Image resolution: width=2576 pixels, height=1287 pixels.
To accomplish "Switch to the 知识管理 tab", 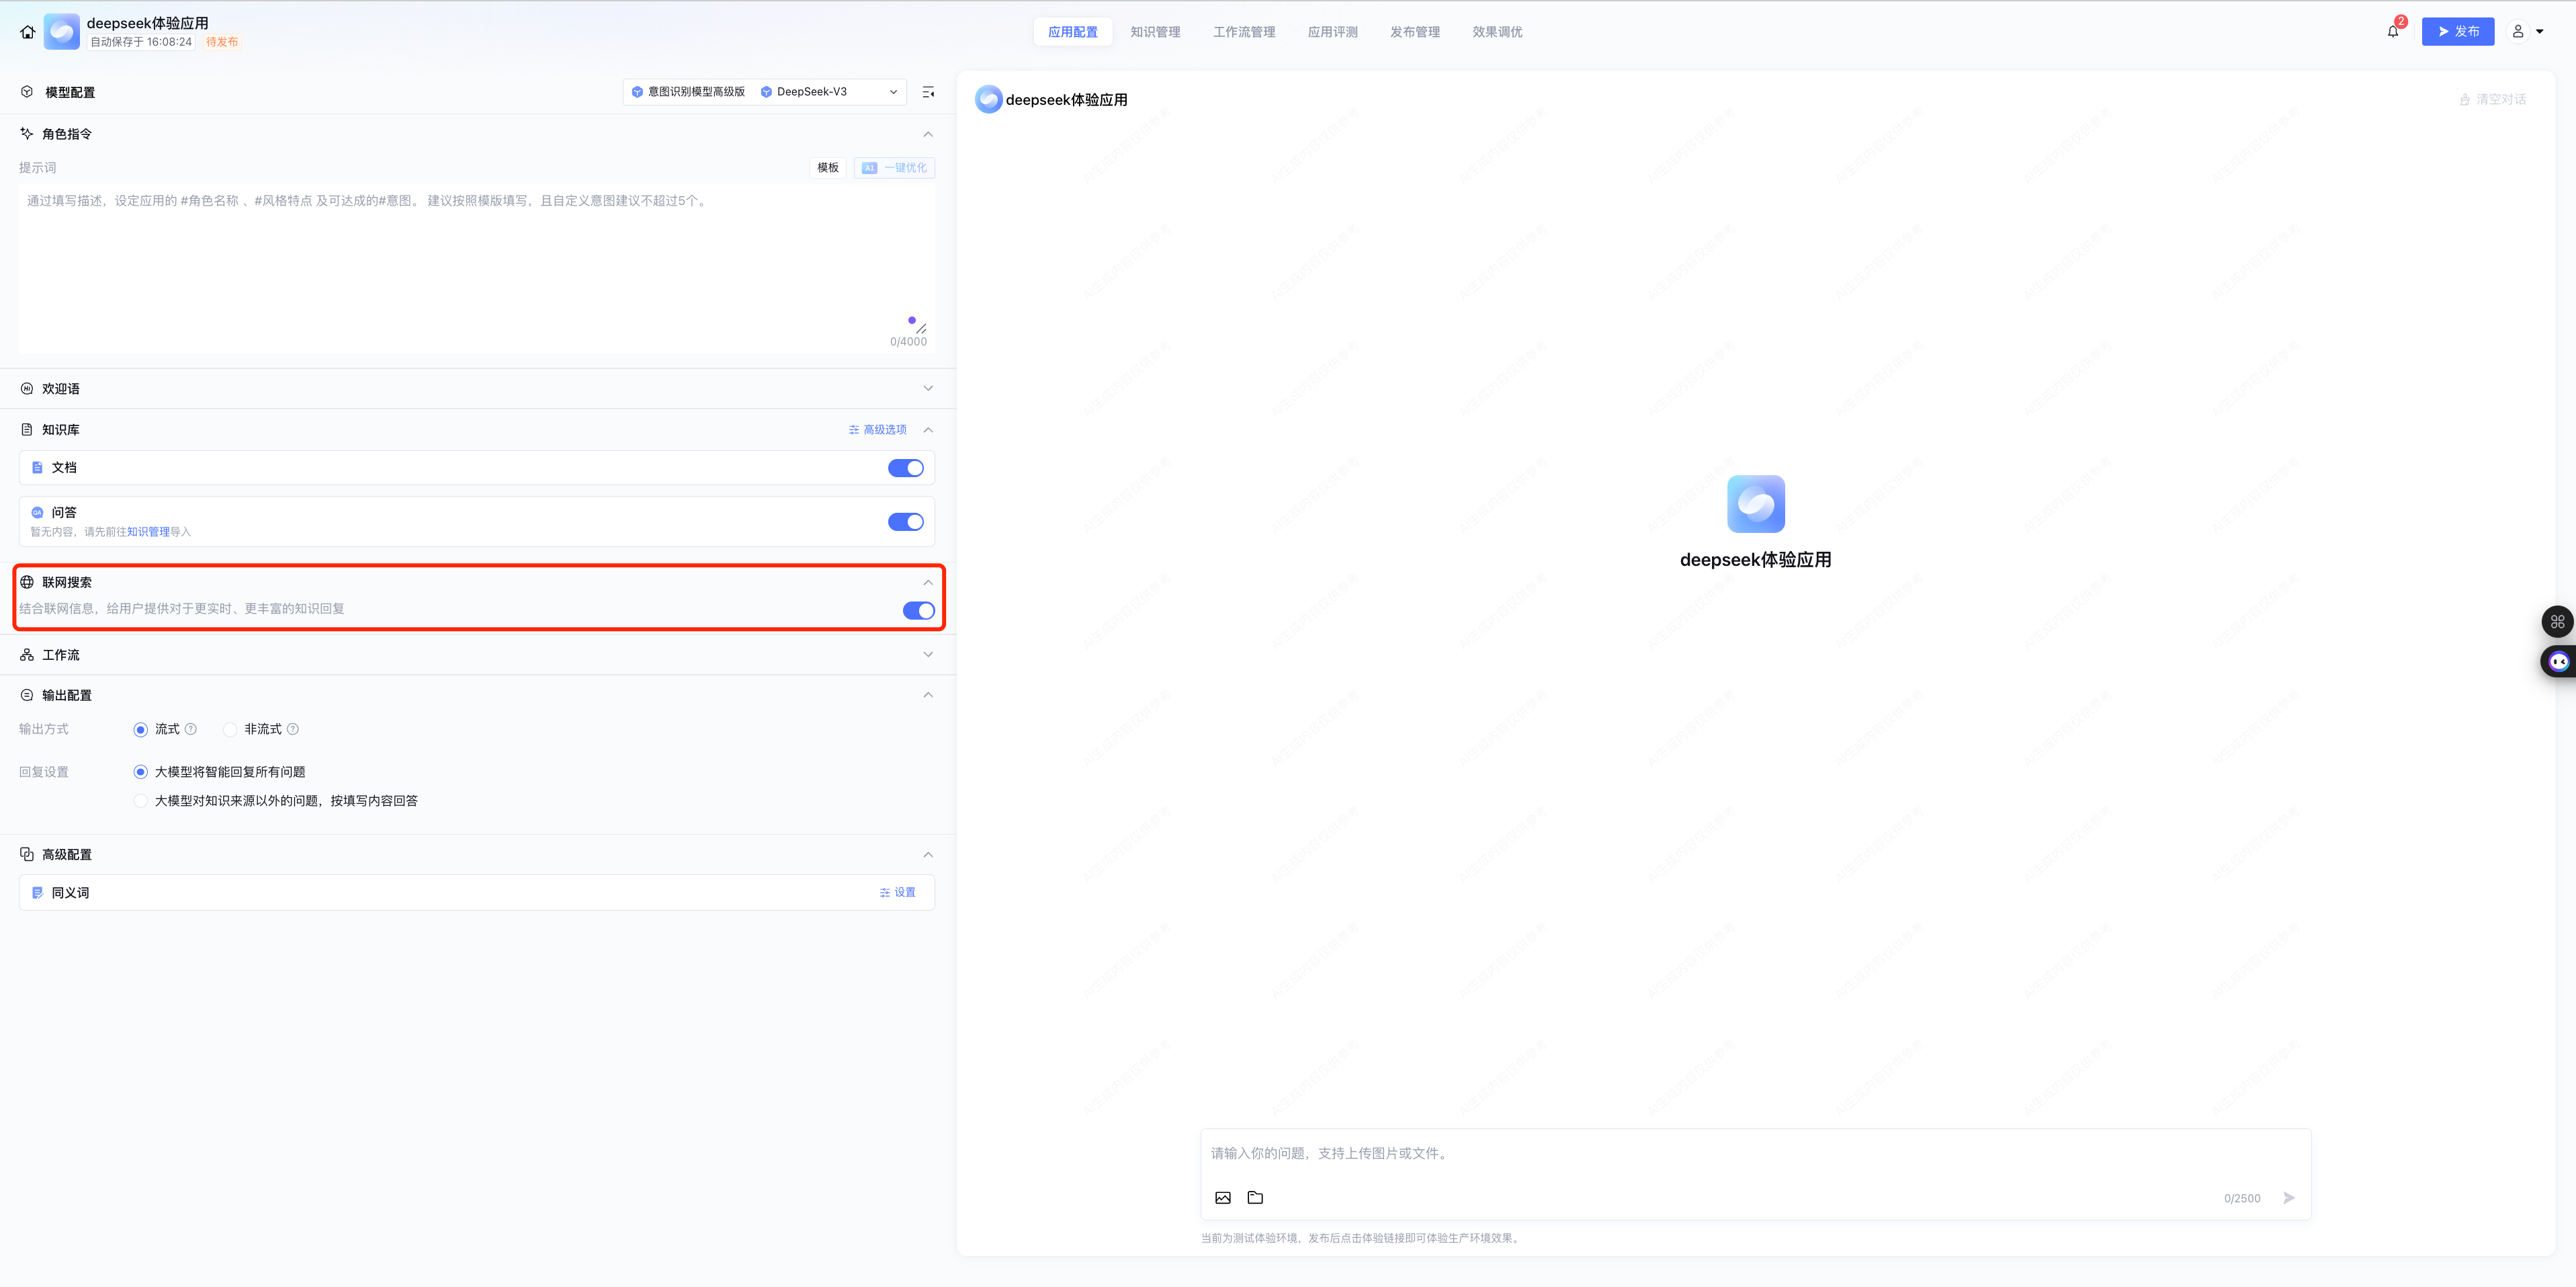I will 1155,32.
